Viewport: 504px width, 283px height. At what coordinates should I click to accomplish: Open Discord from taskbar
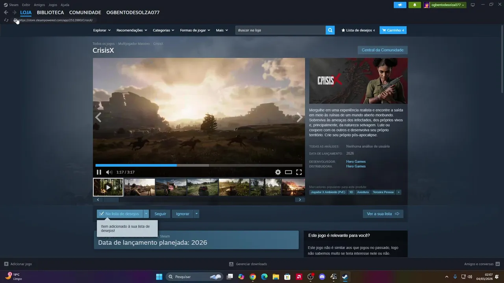tap(322, 277)
